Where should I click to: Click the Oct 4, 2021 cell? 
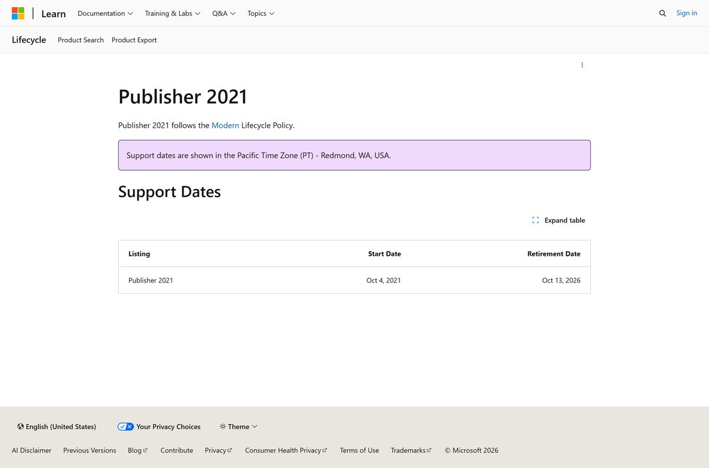[x=383, y=280]
